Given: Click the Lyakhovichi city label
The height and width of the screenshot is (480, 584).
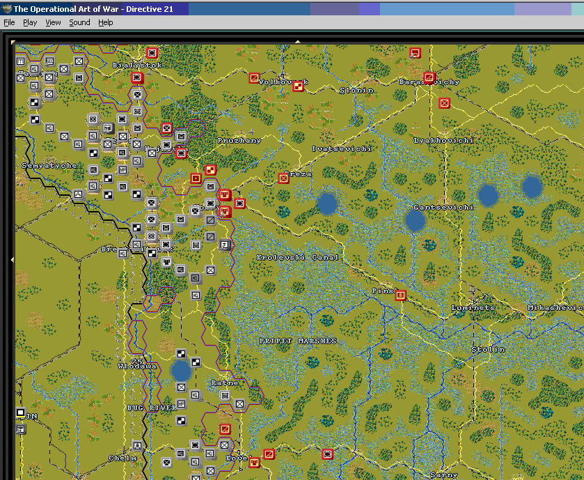Looking at the screenshot, I should [x=443, y=141].
